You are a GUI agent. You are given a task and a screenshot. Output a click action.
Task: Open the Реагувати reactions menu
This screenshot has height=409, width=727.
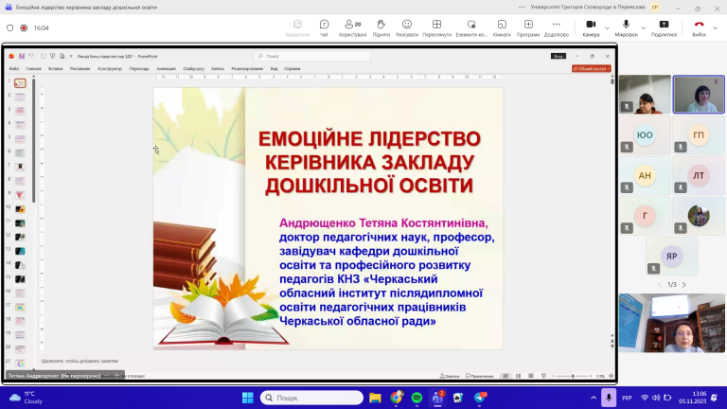[x=407, y=27]
